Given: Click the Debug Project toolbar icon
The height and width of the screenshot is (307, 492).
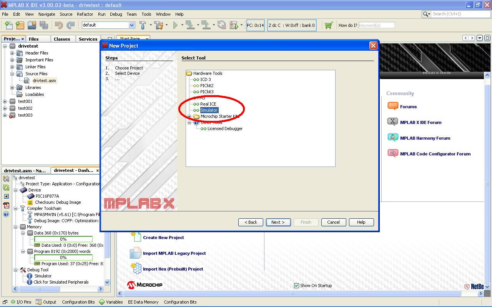Looking at the screenshot, I should tap(234, 25).
